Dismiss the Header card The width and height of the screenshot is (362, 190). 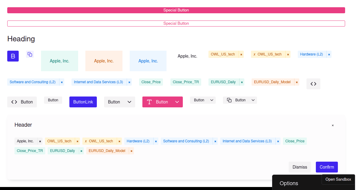300,167
